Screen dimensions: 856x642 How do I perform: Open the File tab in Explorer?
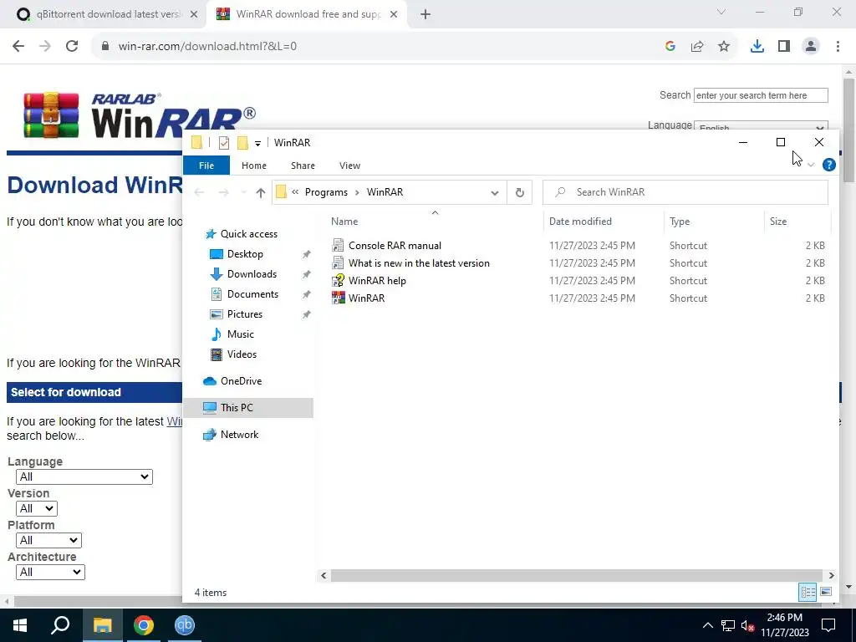coord(206,166)
